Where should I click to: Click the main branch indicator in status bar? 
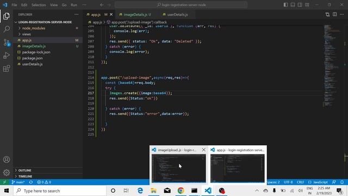point(18,182)
